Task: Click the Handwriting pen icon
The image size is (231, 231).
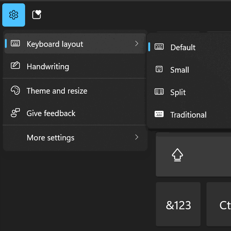Action: click(15, 65)
